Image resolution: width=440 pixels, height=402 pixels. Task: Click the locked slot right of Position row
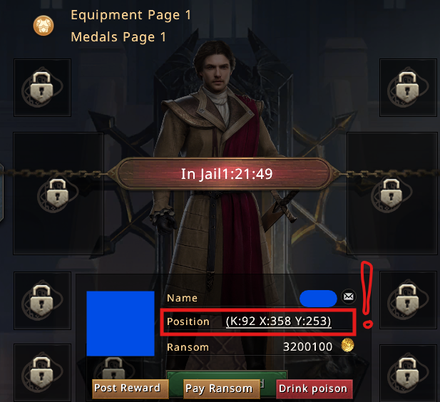click(408, 300)
